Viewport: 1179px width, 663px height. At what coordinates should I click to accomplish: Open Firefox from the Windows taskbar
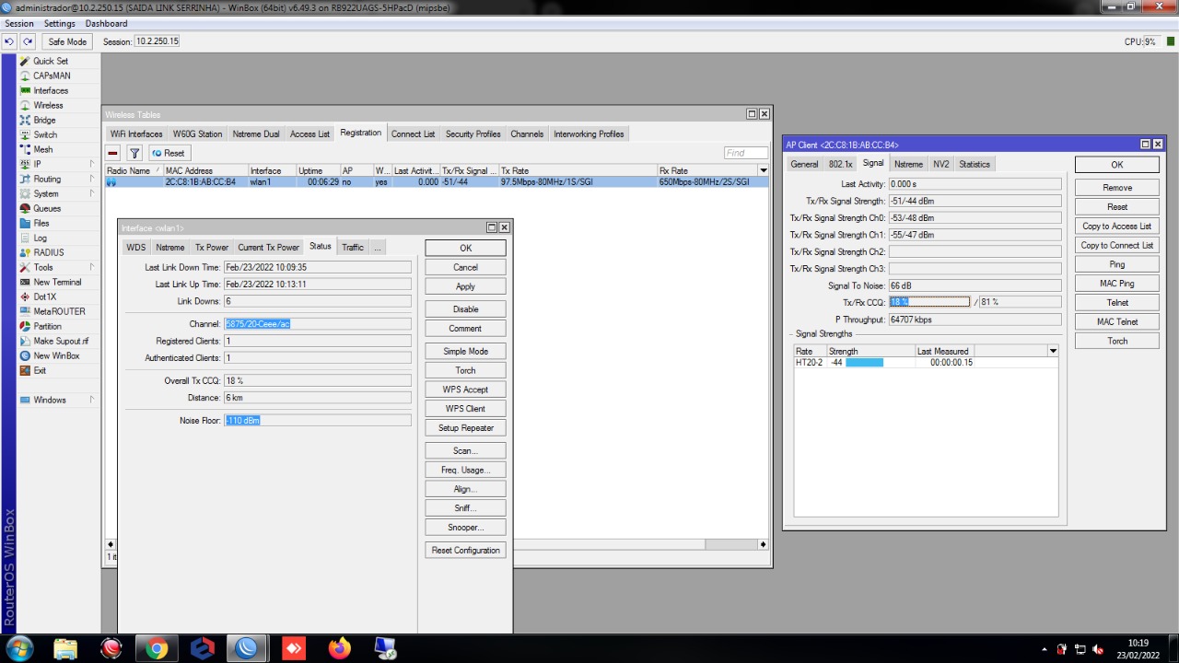coord(339,648)
